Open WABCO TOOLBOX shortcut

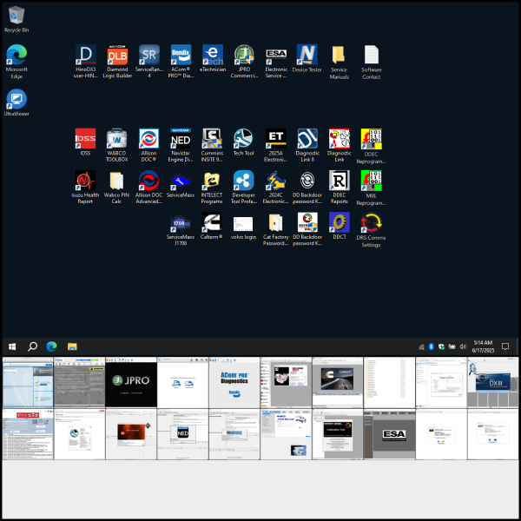(116, 145)
